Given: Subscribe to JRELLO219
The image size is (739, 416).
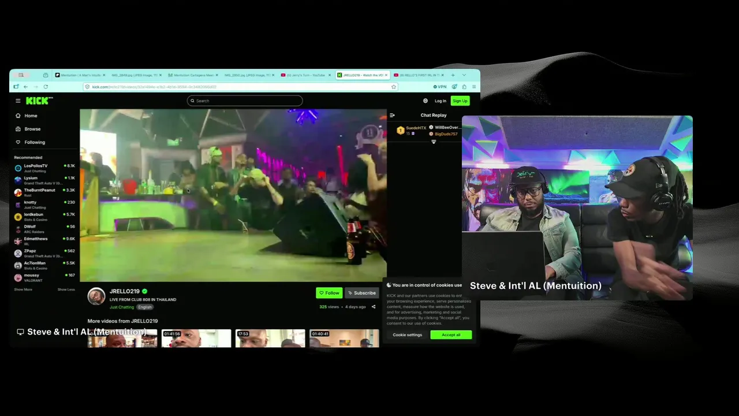Looking at the screenshot, I should click(x=361, y=293).
